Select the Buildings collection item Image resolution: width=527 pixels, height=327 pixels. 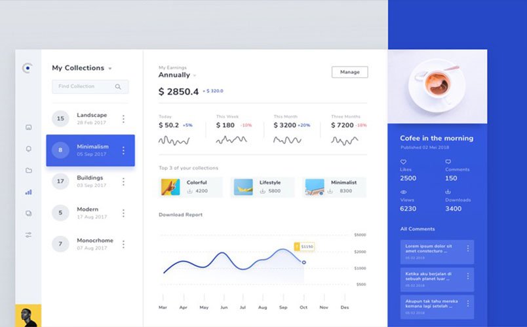coord(90,181)
